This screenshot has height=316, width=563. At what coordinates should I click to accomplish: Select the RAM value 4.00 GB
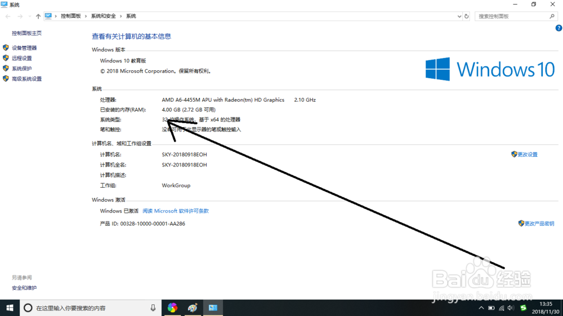(x=189, y=110)
